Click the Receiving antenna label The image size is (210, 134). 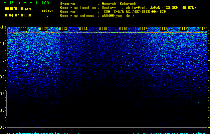point(77,16)
